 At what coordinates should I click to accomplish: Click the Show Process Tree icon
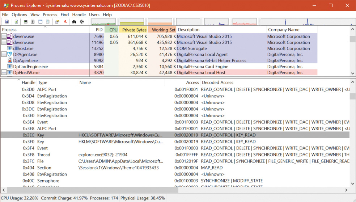click(x=33, y=22)
